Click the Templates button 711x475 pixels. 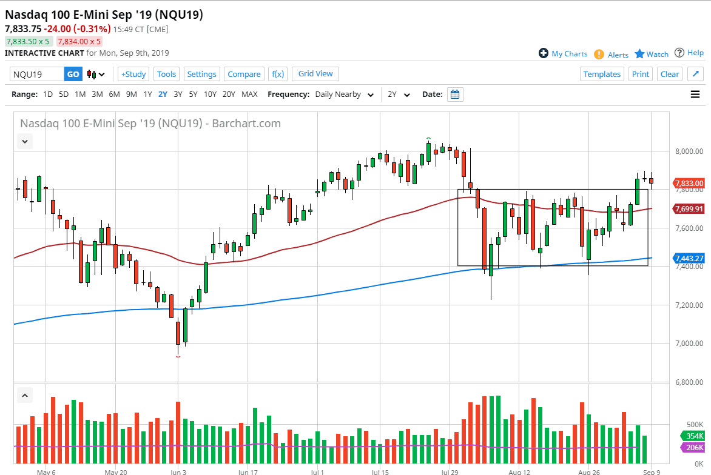point(602,74)
